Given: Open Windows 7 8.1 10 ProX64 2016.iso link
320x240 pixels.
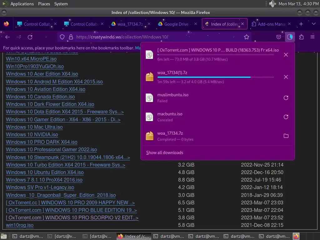Looking at the screenshot, I should point(44,180).
